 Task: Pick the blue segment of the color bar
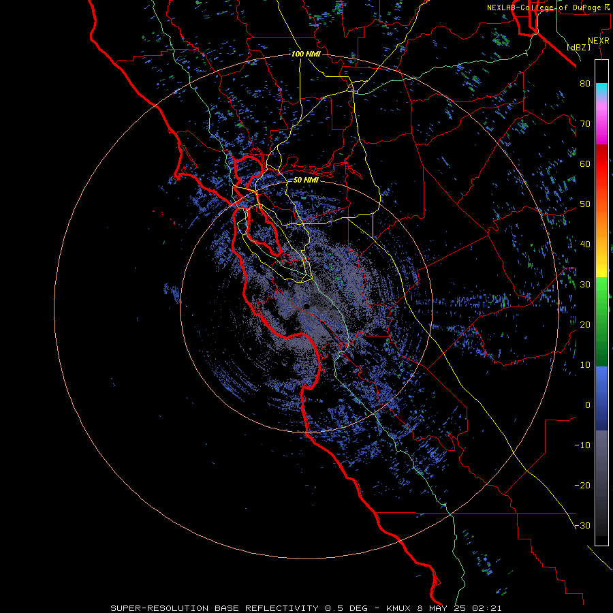[x=601, y=398]
